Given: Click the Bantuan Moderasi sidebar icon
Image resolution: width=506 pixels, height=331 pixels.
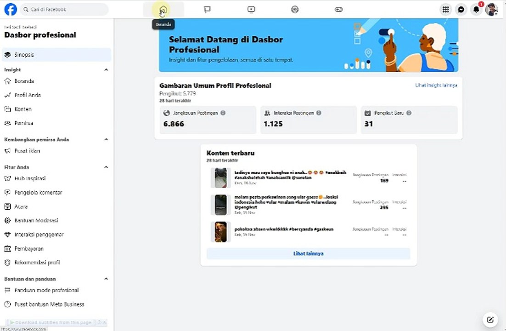Looking at the screenshot, I should [7, 221].
